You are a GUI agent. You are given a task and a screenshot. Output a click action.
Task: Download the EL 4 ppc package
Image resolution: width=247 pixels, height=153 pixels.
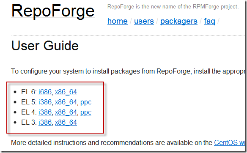pyautogui.click(x=86, y=113)
